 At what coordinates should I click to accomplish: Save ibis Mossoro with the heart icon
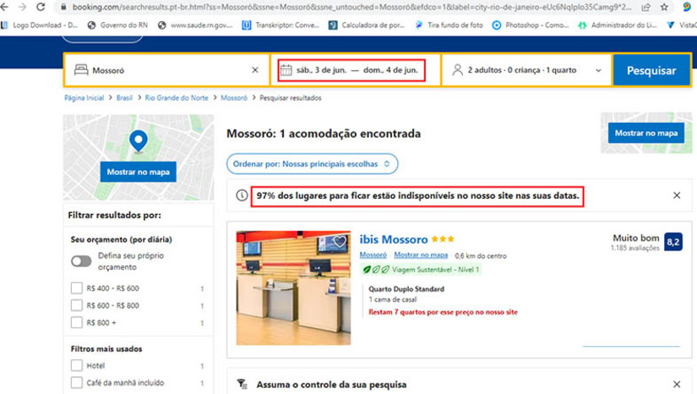pos(340,242)
